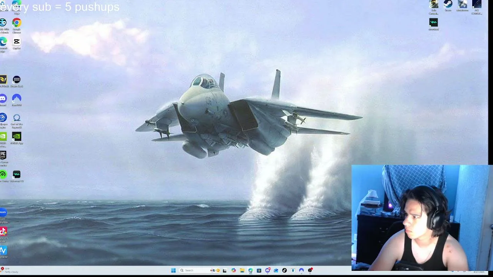493x277 pixels.
Task: Click the taskbar Search box
Action: [x=200, y=270]
